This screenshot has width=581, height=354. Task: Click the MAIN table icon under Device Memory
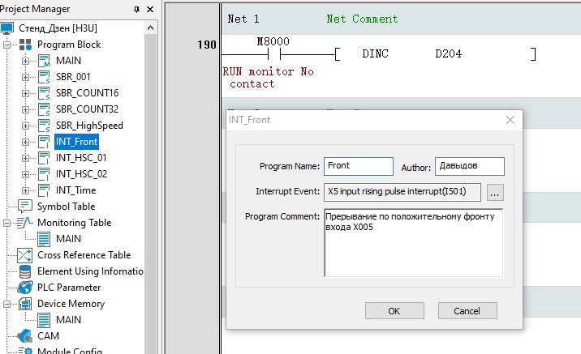click(44, 320)
